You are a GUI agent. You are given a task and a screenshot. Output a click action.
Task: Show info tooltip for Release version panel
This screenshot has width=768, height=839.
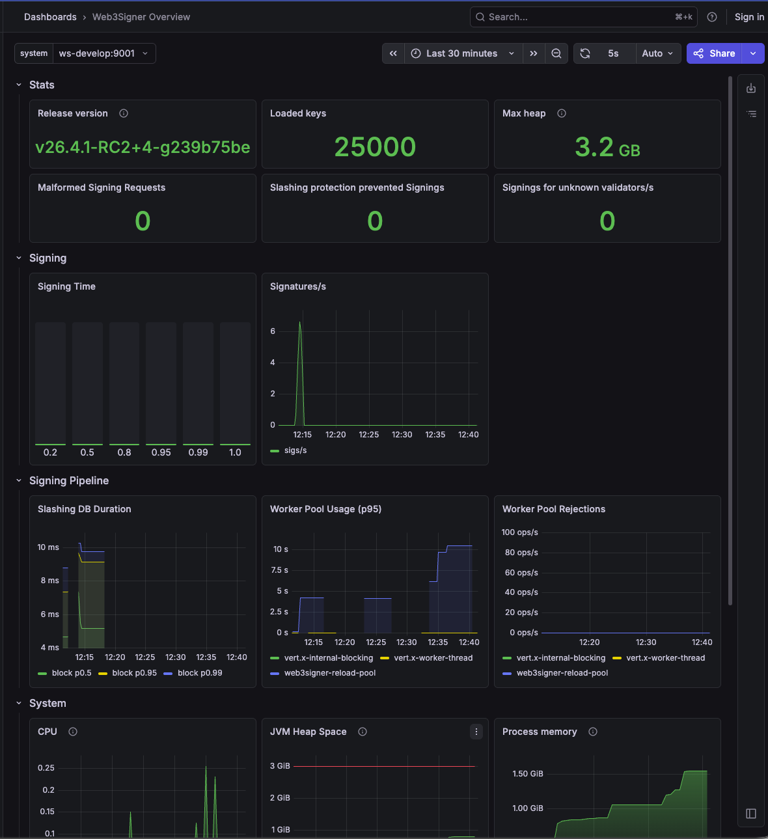click(x=124, y=113)
